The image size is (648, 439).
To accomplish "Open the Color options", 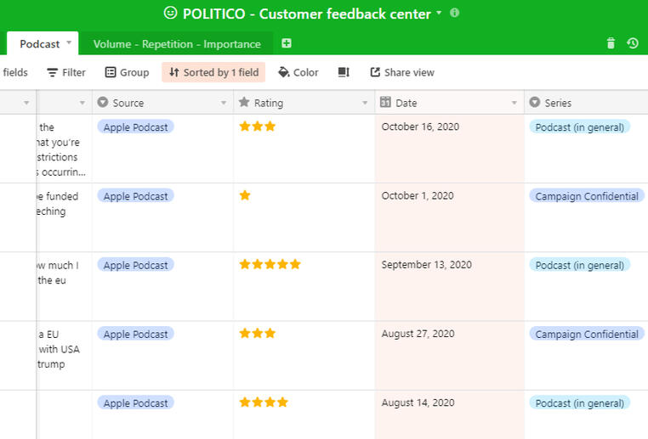I will pos(298,73).
